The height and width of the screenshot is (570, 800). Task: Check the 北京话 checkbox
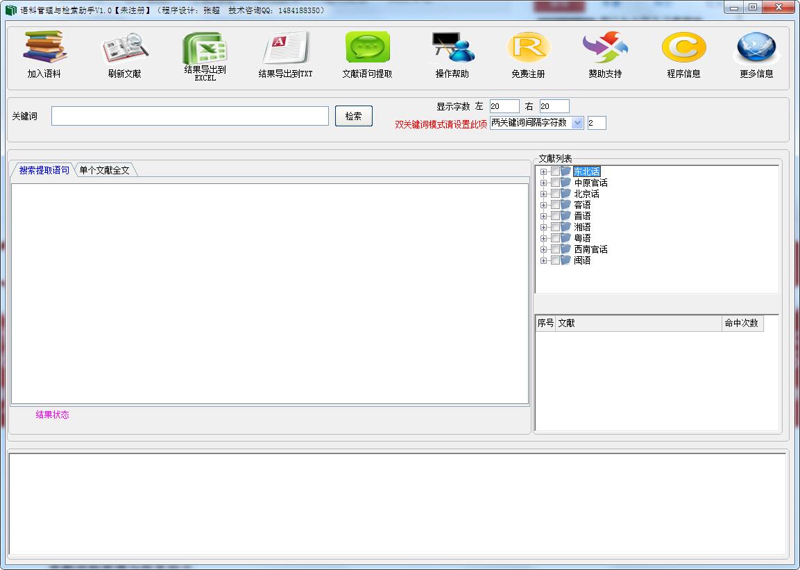click(x=555, y=194)
